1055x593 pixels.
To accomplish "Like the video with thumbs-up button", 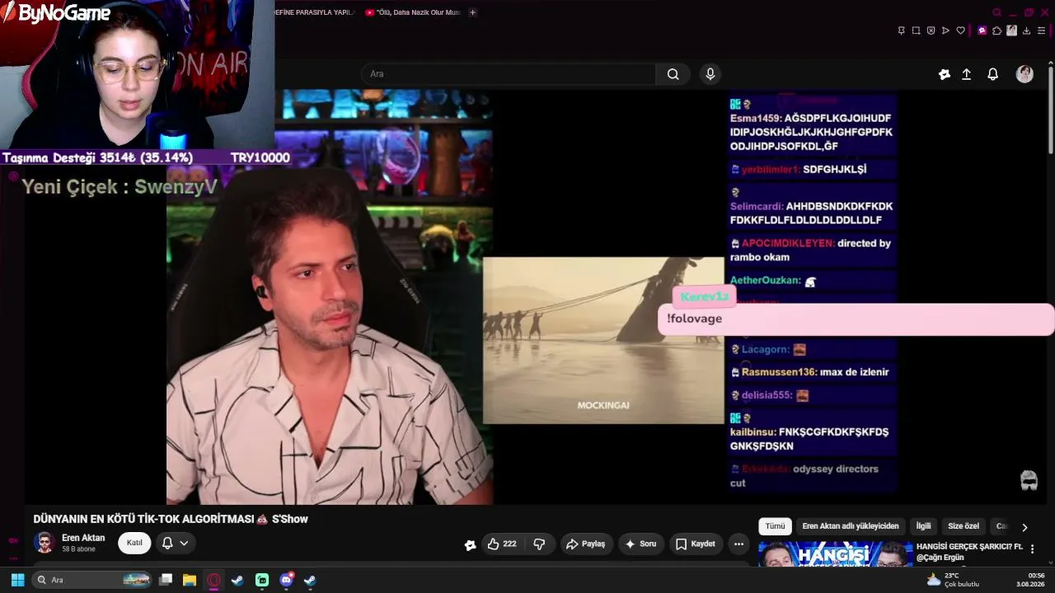I will click(x=501, y=544).
